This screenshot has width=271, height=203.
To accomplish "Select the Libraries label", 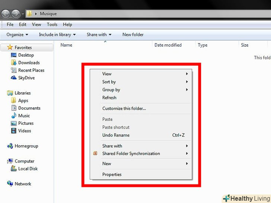I will pyautogui.click(x=23, y=93).
